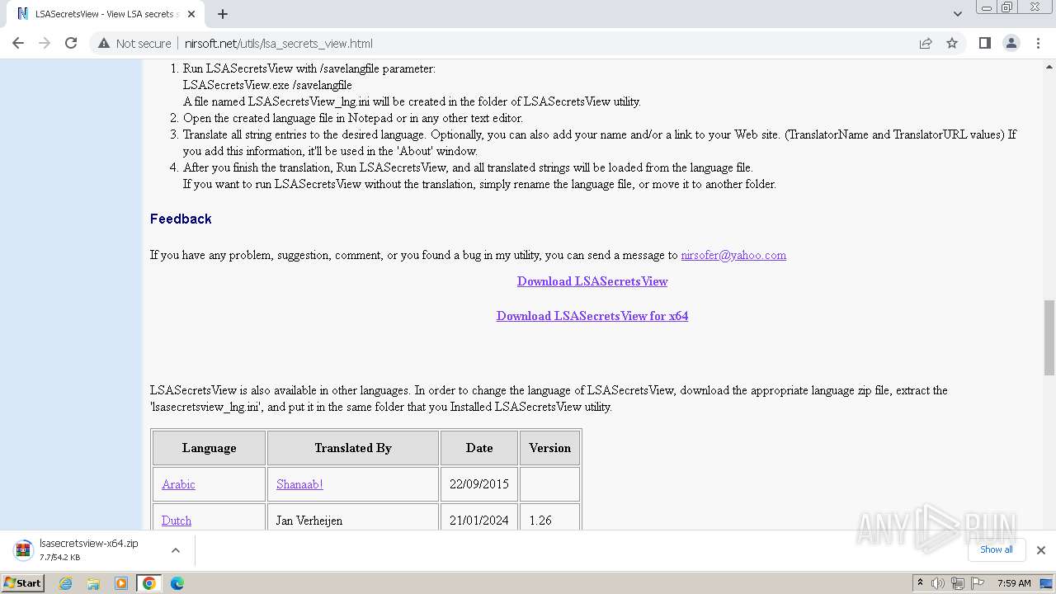Screen dimensions: 1056x594
Task: Show all downloads
Action: click(996, 549)
